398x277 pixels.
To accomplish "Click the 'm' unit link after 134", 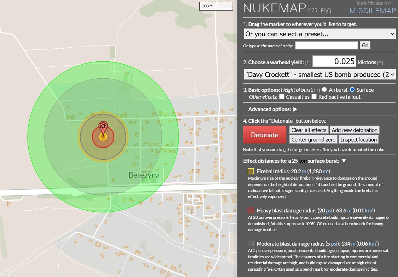I will pyautogui.click(x=353, y=244).
